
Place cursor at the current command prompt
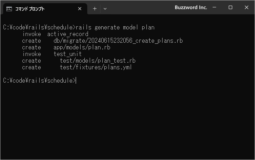pyautogui.click(x=76, y=81)
